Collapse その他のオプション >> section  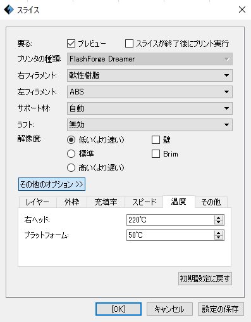52,184
